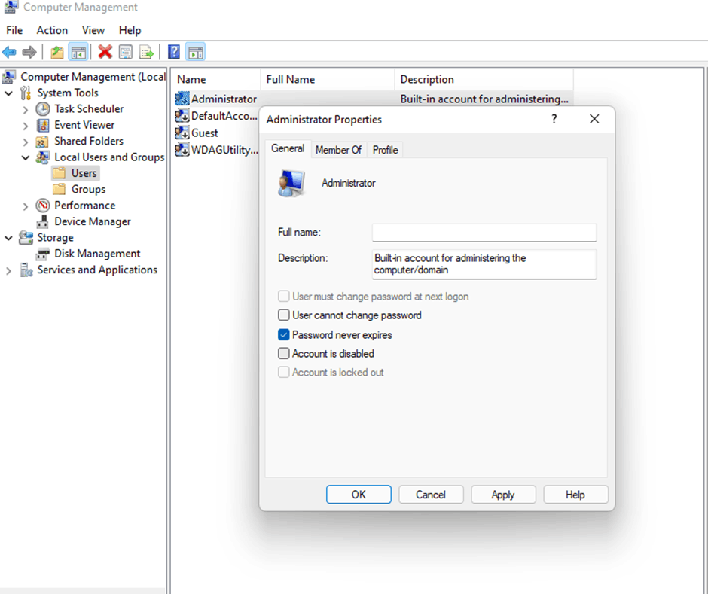Open the Action menu
708x594 pixels.
click(51, 30)
